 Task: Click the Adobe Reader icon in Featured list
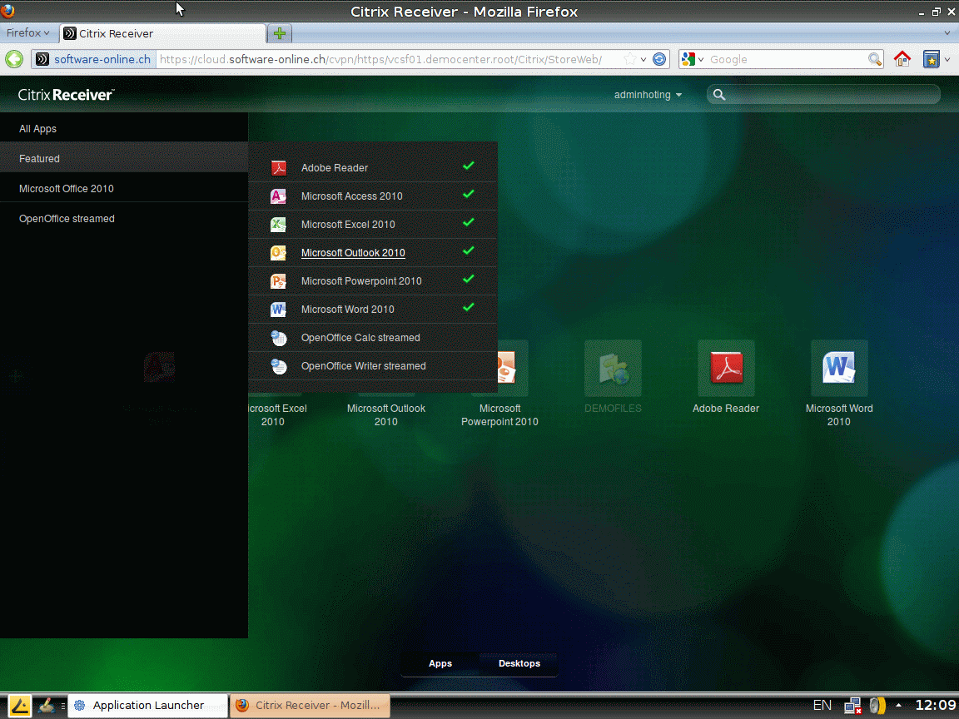coord(279,167)
